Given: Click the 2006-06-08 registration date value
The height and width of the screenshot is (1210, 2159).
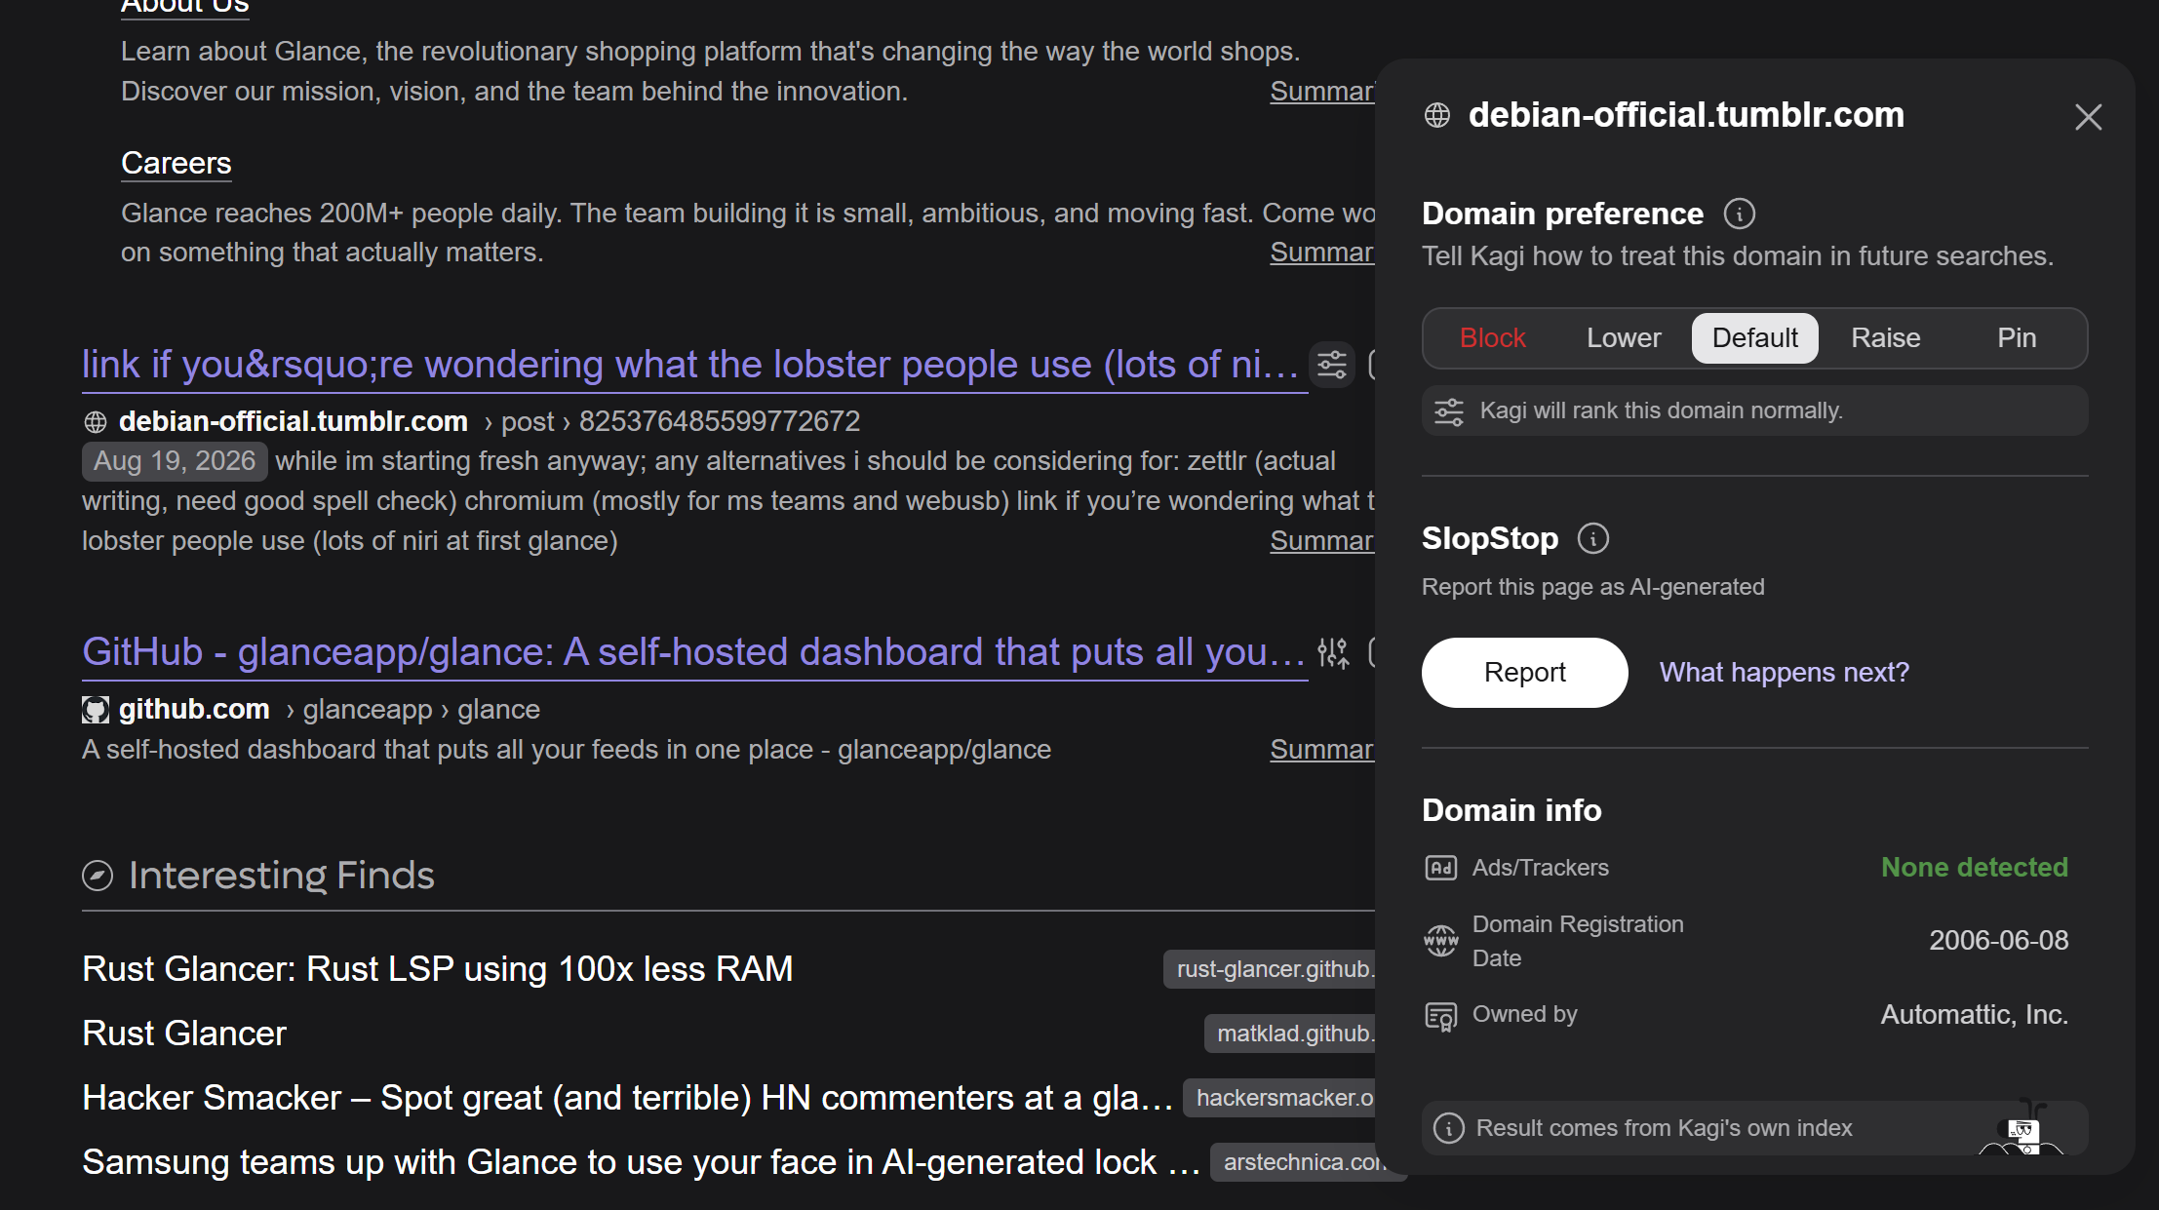Looking at the screenshot, I should coord(1999,941).
